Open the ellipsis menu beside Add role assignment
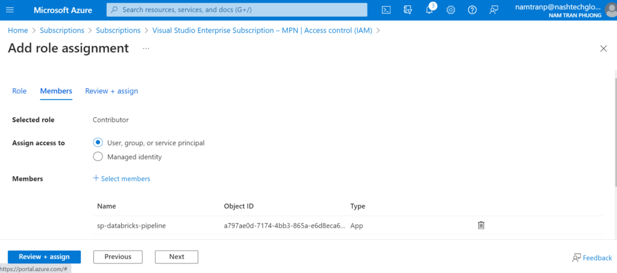The image size is (617, 273). click(x=146, y=48)
